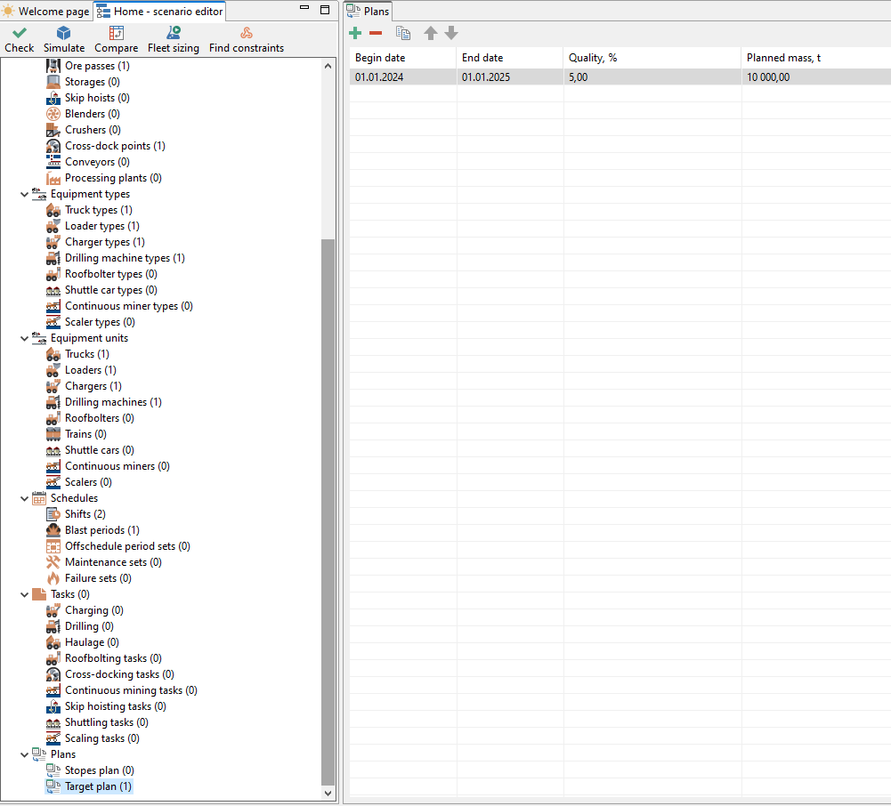Viewport: 891px width, 806px height.
Task: Select the Skip hoists icon
Action: [53, 98]
